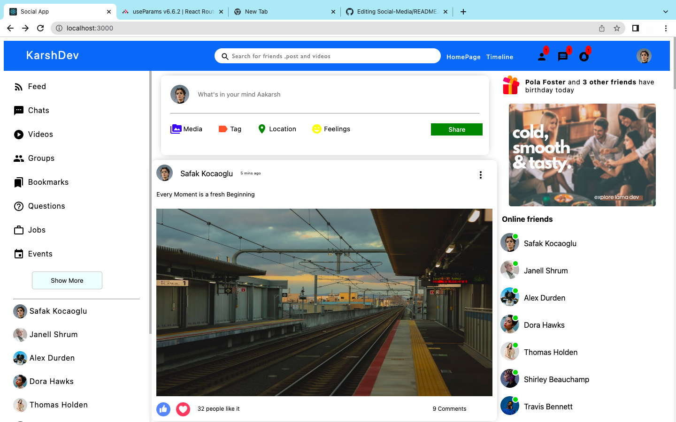This screenshot has height=422, width=676.
Task: Attach Media to a new post
Action: (x=186, y=128)
